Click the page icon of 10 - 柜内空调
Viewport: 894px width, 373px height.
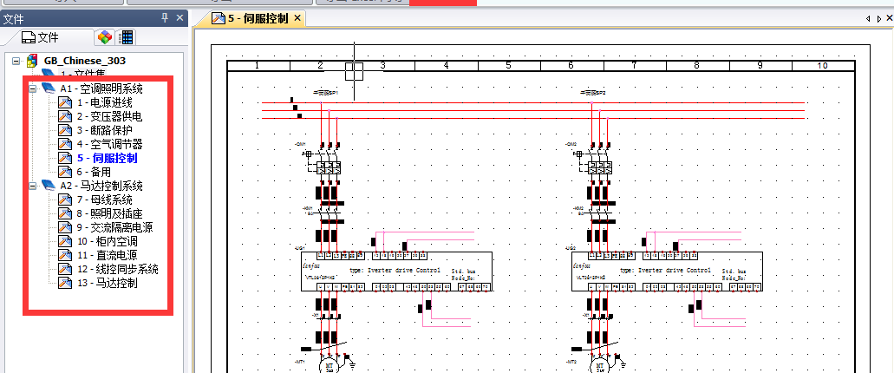pyautogui.click(x=66, y=241)
